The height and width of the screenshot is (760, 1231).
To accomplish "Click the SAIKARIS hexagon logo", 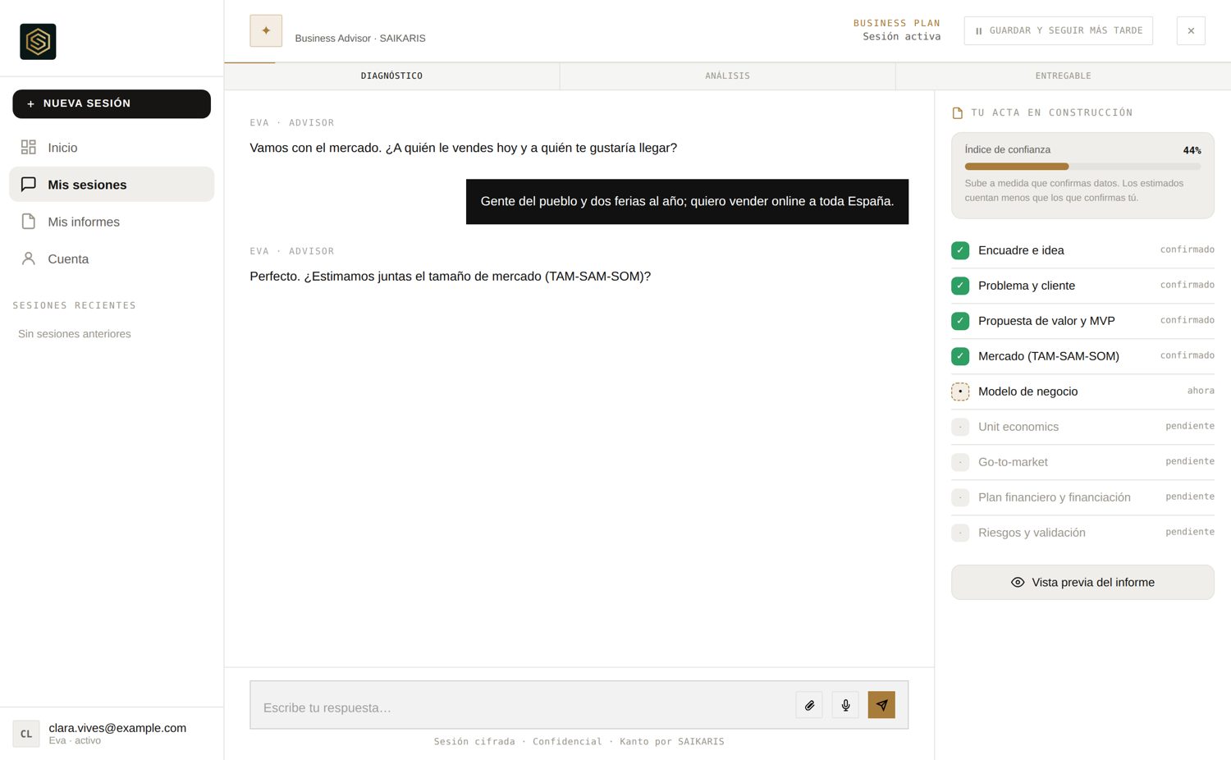I will tap(38, 42).
